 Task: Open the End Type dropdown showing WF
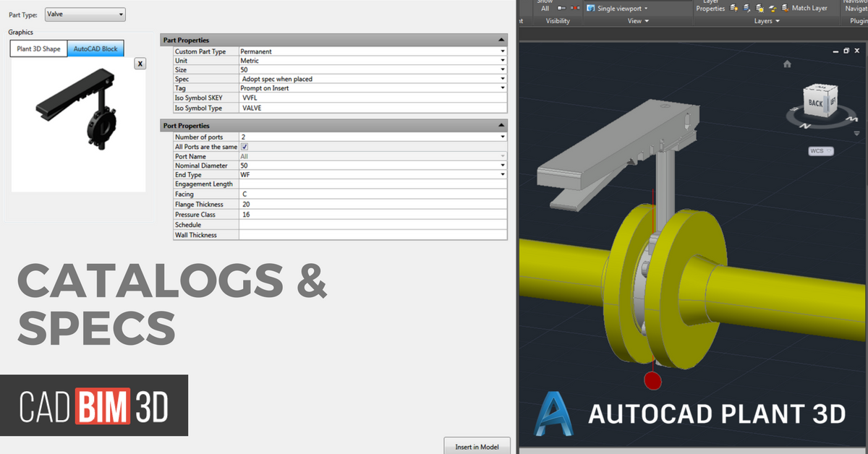coord(503,175)
